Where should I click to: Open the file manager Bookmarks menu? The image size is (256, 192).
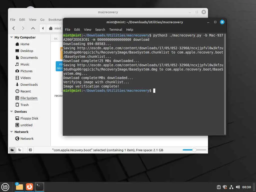tap(55, 19)
